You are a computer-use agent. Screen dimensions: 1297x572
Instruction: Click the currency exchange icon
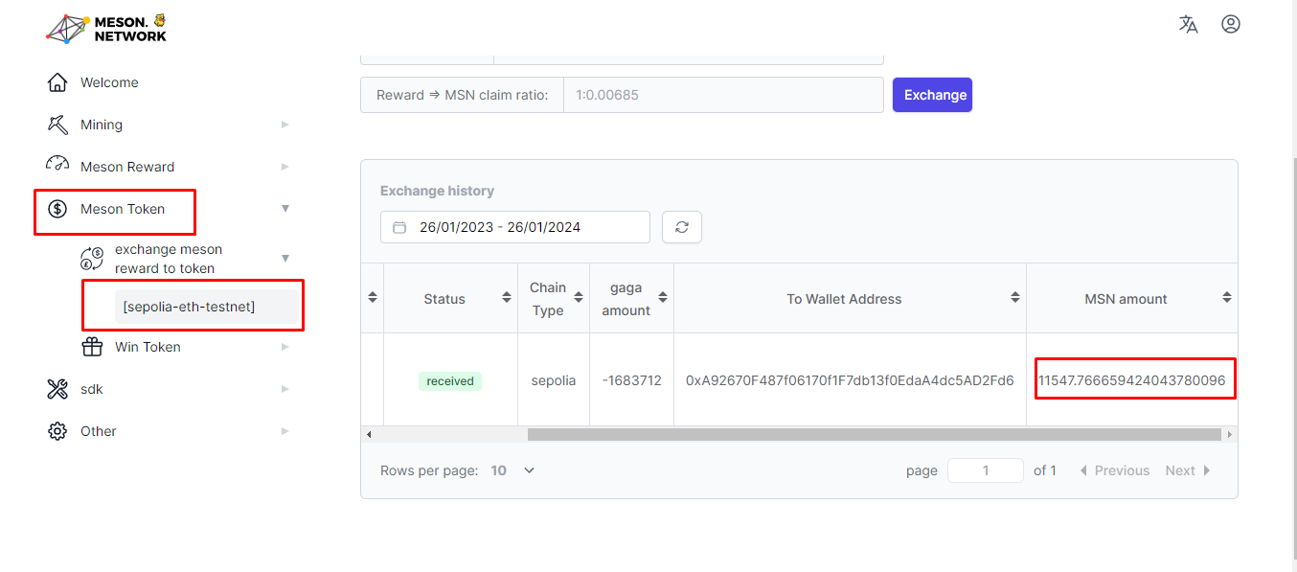(92, 259)
